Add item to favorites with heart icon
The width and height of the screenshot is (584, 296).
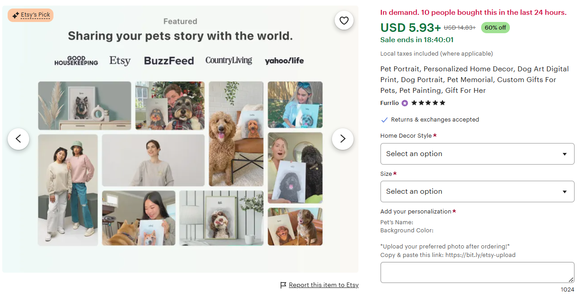(344, 21)
